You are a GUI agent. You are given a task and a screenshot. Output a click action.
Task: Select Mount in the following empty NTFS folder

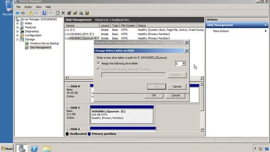coord(98,69)
